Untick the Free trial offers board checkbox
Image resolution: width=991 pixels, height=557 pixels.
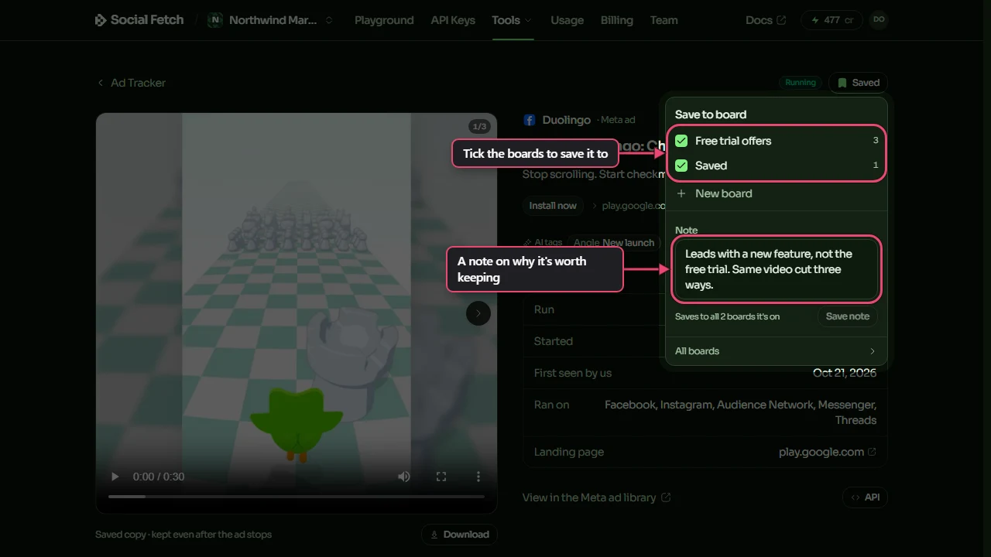pyautogui.click(x=681, y=141)
